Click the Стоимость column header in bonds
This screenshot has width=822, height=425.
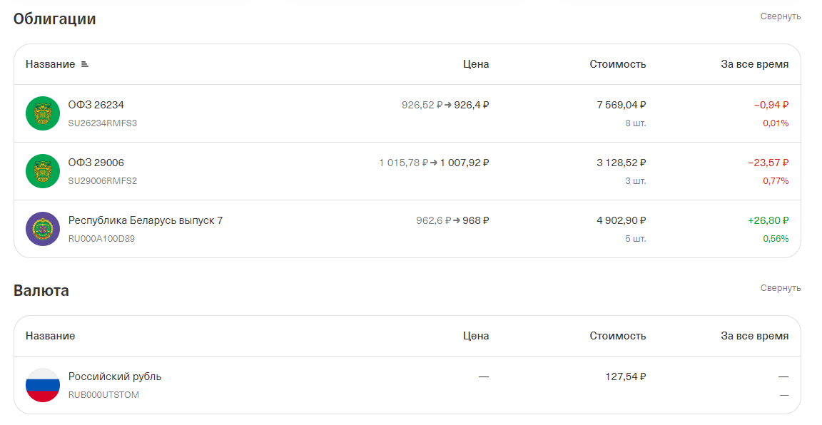pos(617,64)
